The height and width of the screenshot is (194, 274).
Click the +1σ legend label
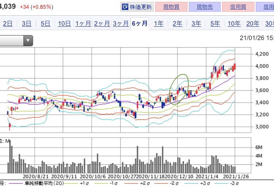[x=84, y=183]
